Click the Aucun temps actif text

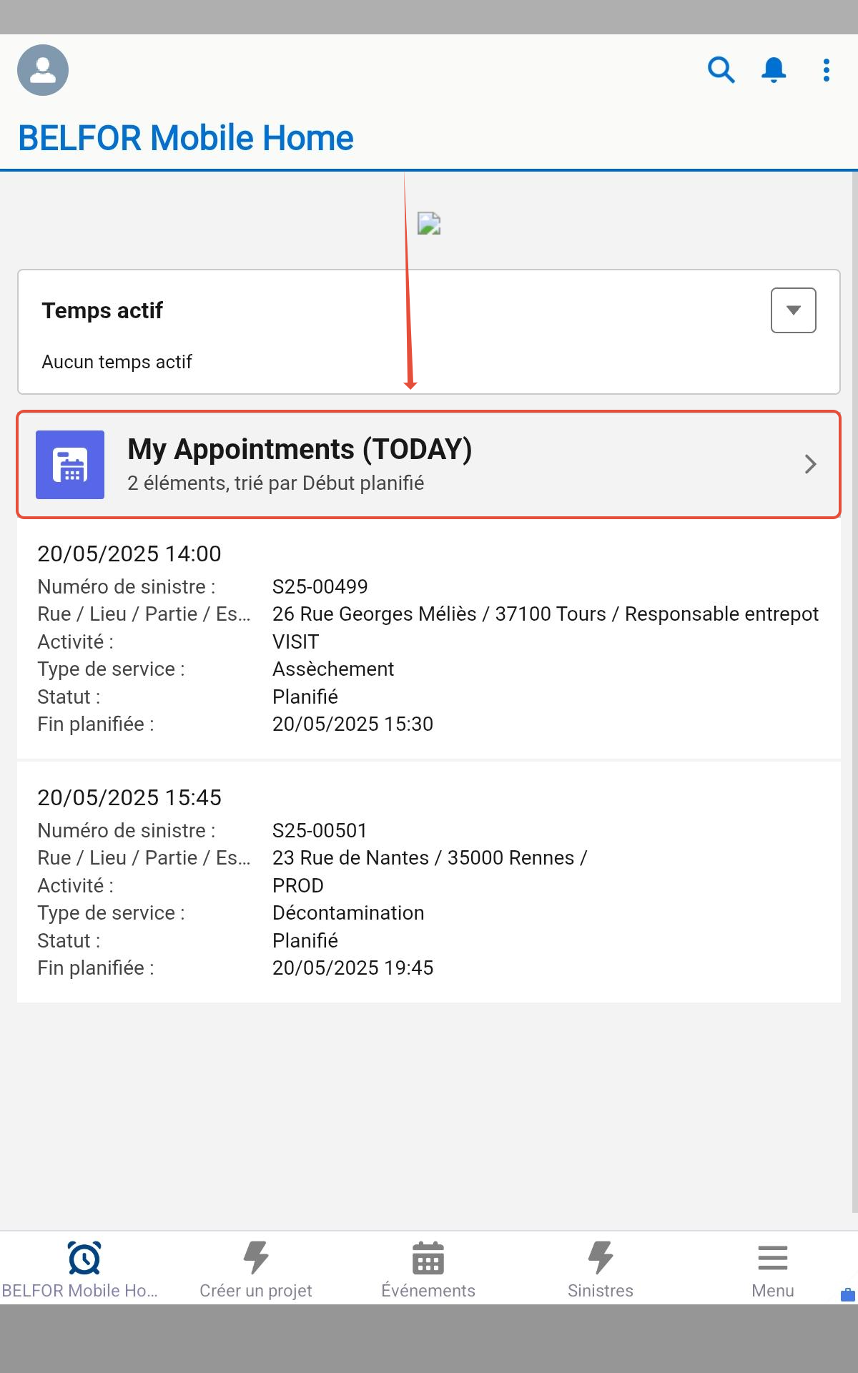coord(117,362)
